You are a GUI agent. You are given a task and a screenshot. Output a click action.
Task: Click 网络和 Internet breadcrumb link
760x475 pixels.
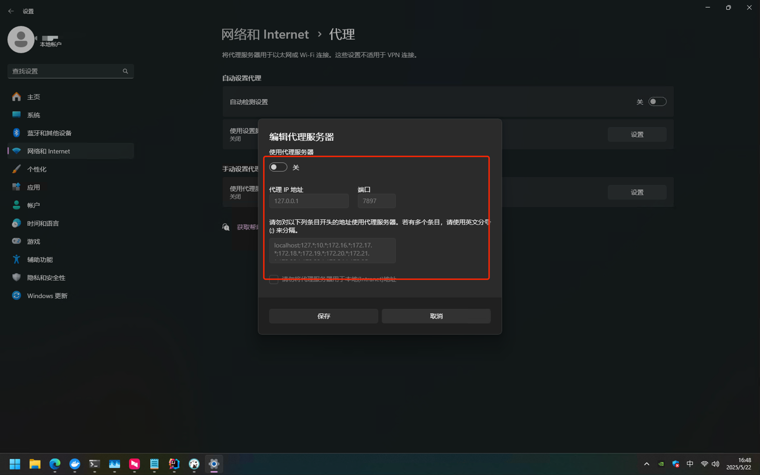[265, 34]
